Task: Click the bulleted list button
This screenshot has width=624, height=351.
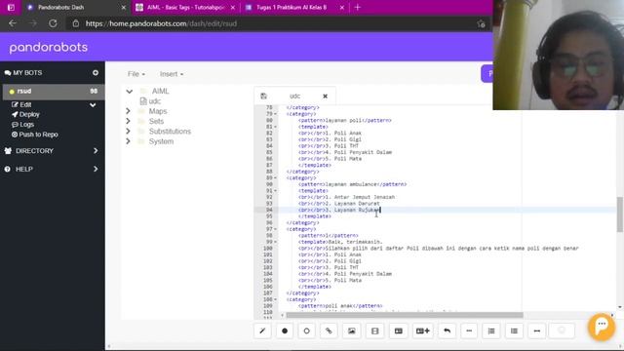Action: click(x=514, y=331)
